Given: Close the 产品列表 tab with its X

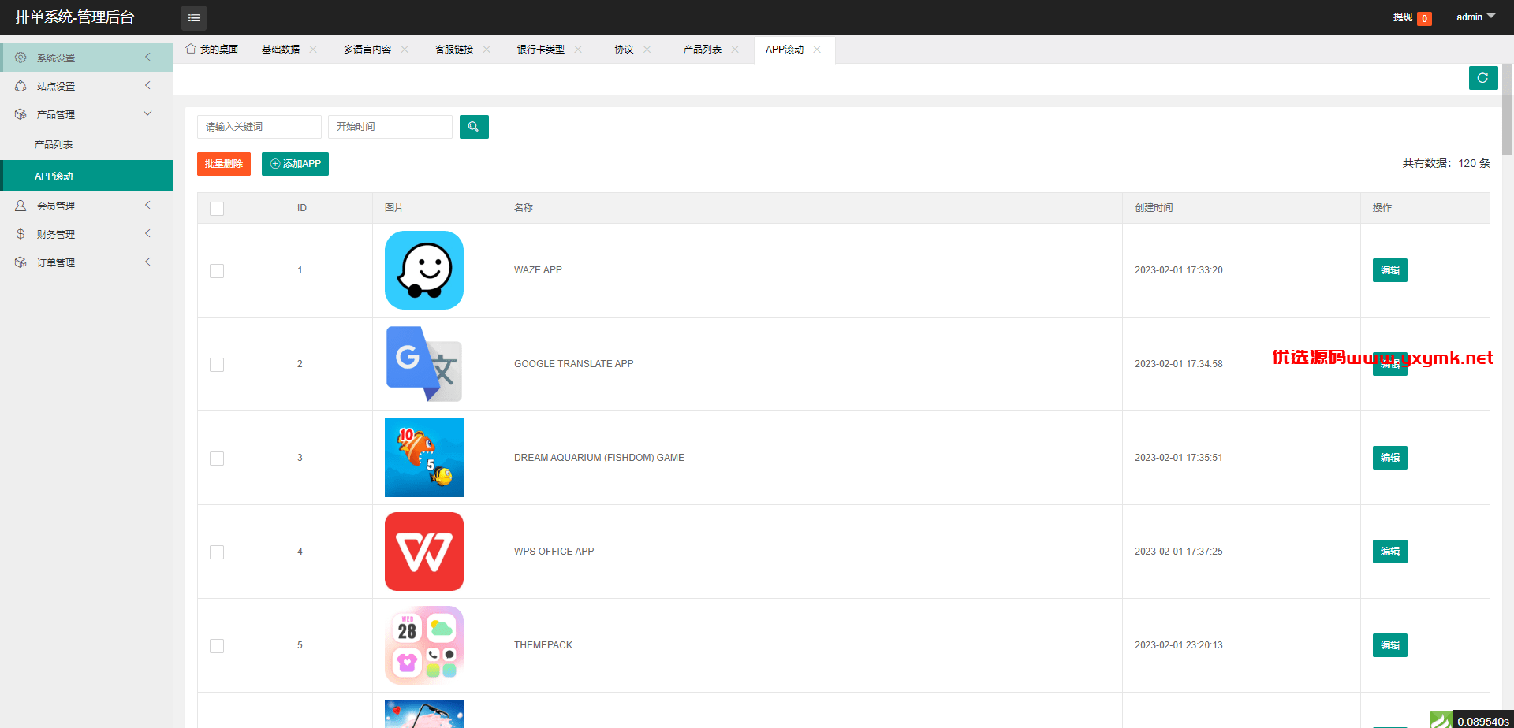Looking at the screenshot, I should [735, 50].
